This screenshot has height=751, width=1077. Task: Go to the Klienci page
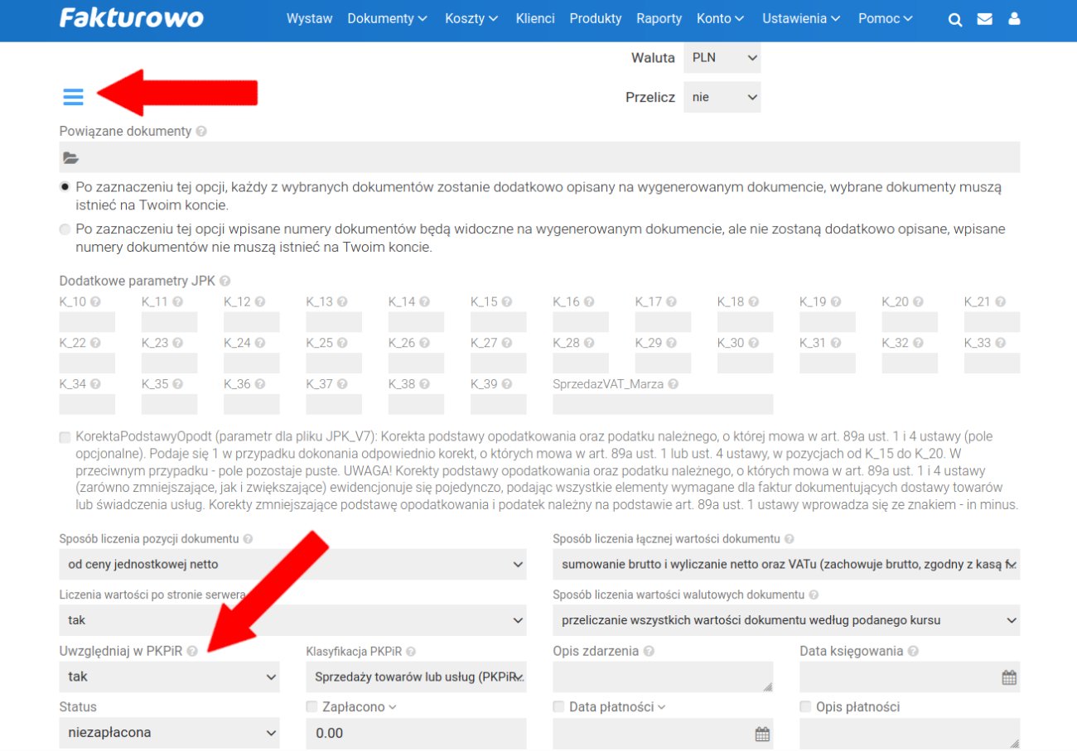[534, 18]
